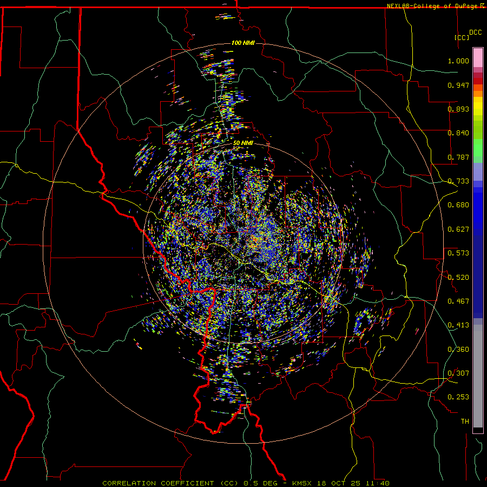Click the gray segment of the color scale
The height and width of the screenshot is (487, 487).
pyautogui.click(x=478, y=376)
